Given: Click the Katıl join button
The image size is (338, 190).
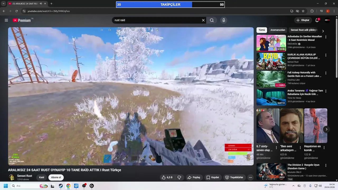Looking at the screenshot, I should click(41, 177).
